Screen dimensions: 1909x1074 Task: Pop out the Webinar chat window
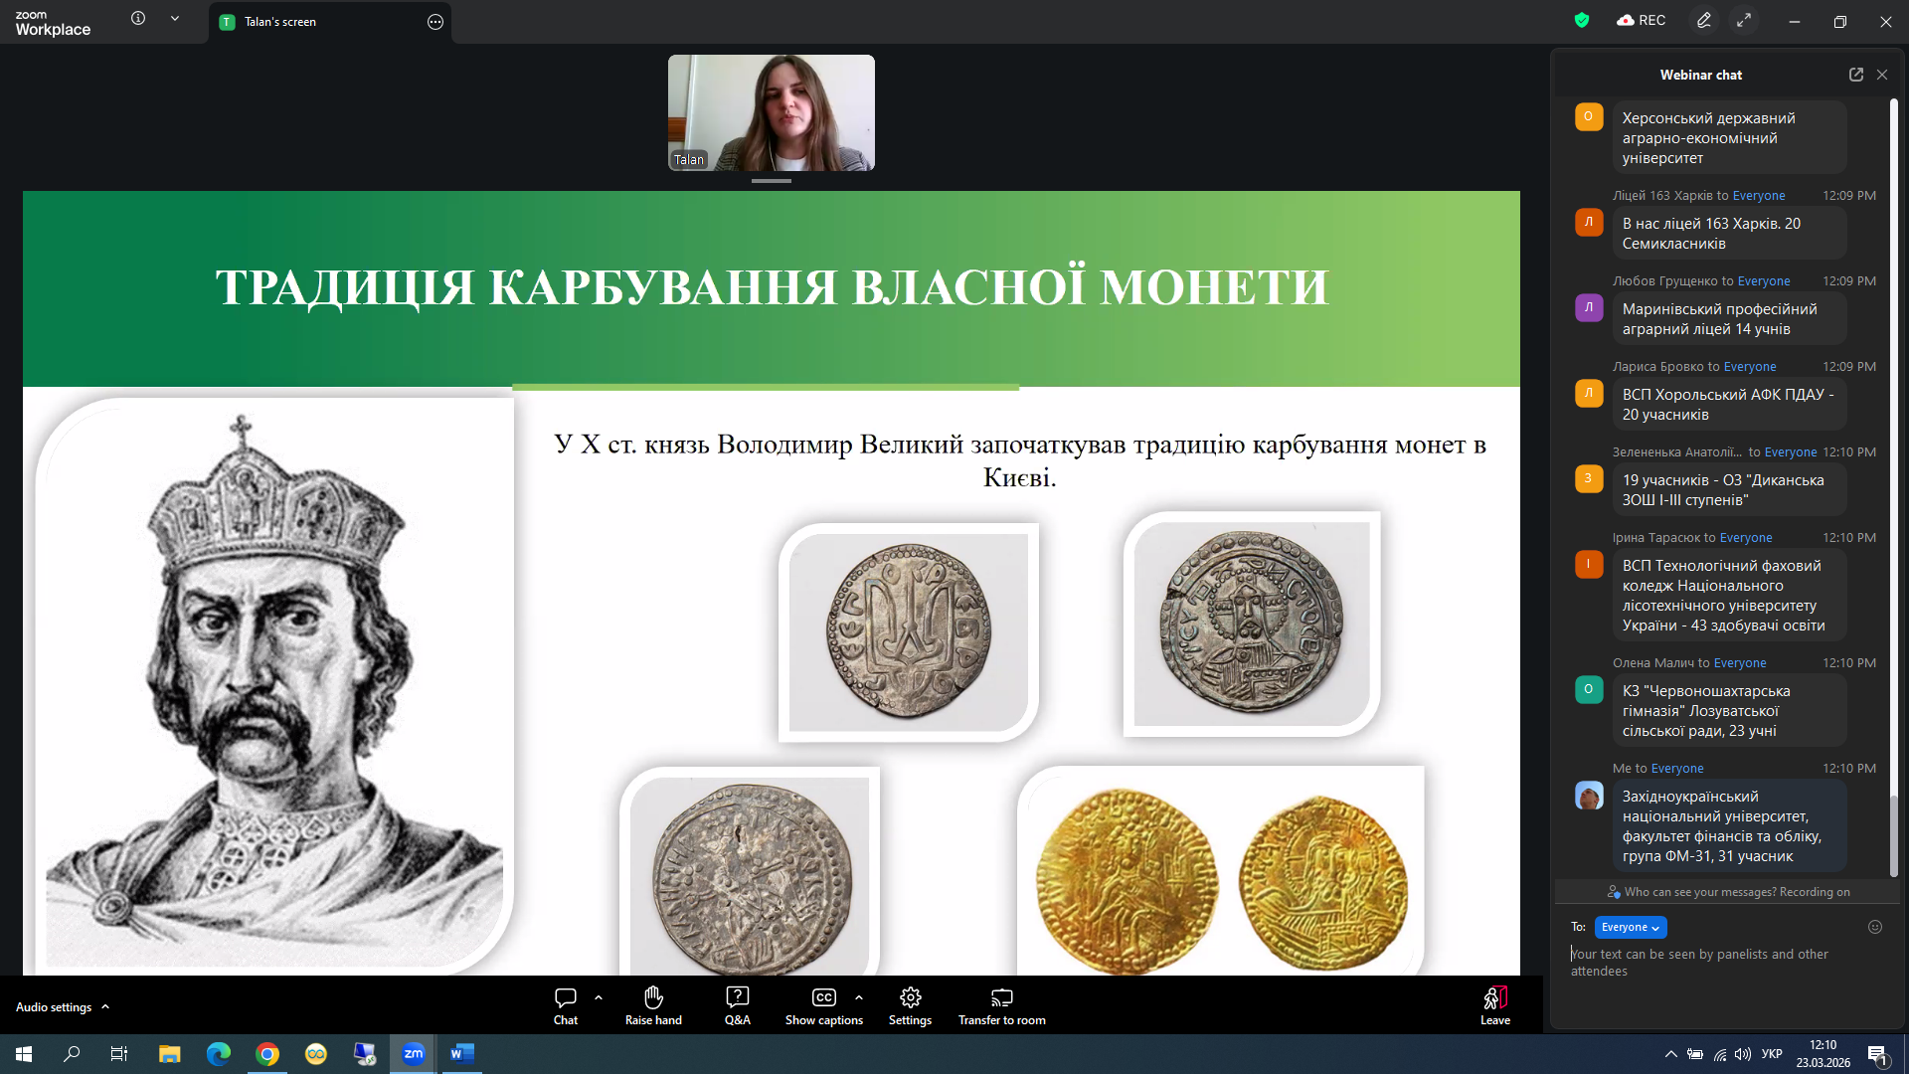1855,75
